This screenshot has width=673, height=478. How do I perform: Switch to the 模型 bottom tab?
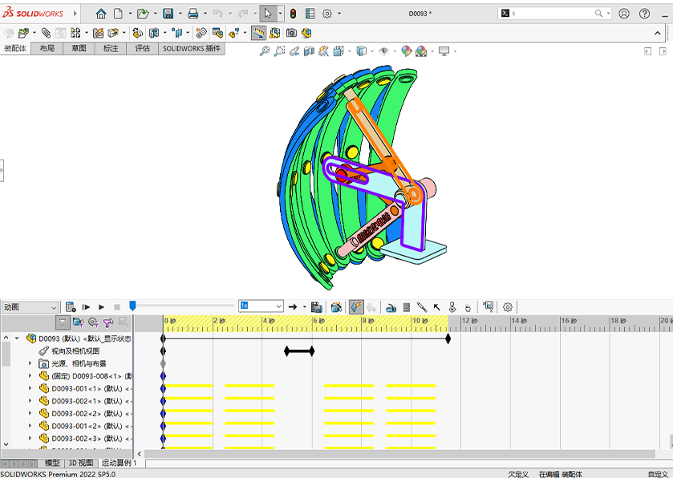pos(52,464)
